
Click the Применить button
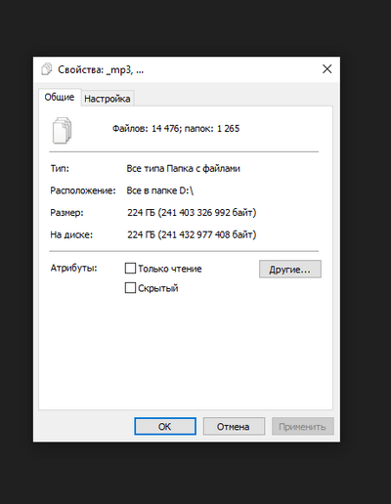[x=303, y=427]
